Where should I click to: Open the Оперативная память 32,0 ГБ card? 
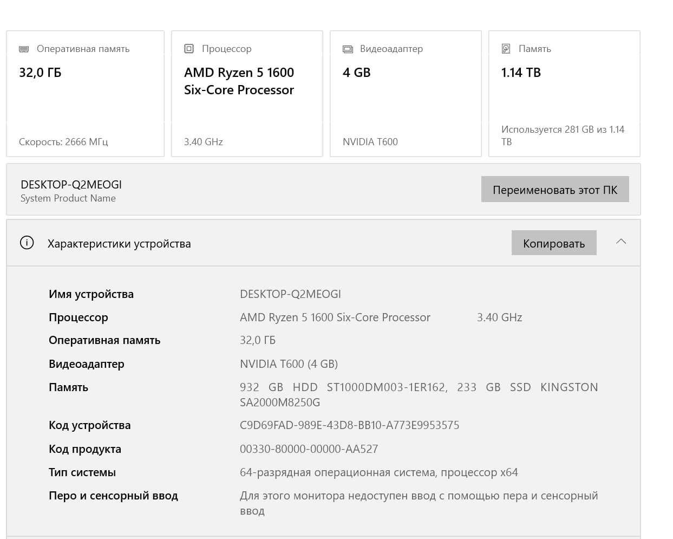click(x=85, y=94)
